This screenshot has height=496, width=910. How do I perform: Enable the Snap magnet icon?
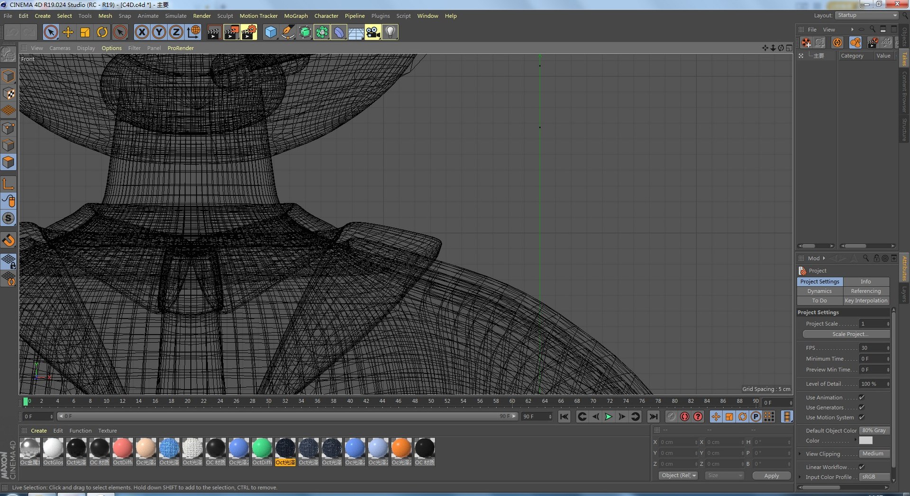pyautogui.click(x=9, y=240)
